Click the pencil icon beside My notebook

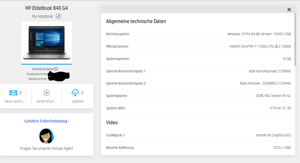point(58,16)
